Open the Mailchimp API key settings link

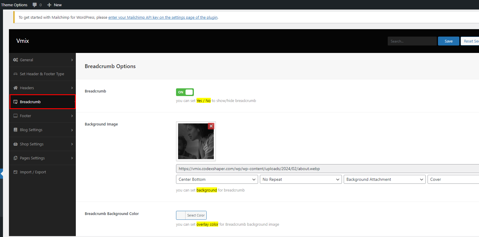click(163, 18)
